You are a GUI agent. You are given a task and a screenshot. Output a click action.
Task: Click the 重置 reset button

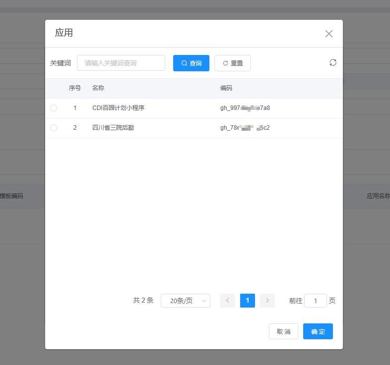point(232,63)
